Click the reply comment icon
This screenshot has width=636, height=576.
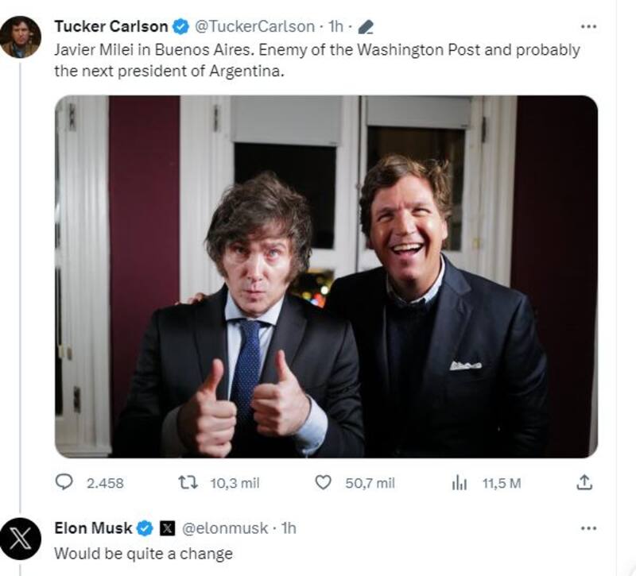[x=64, y=482]
